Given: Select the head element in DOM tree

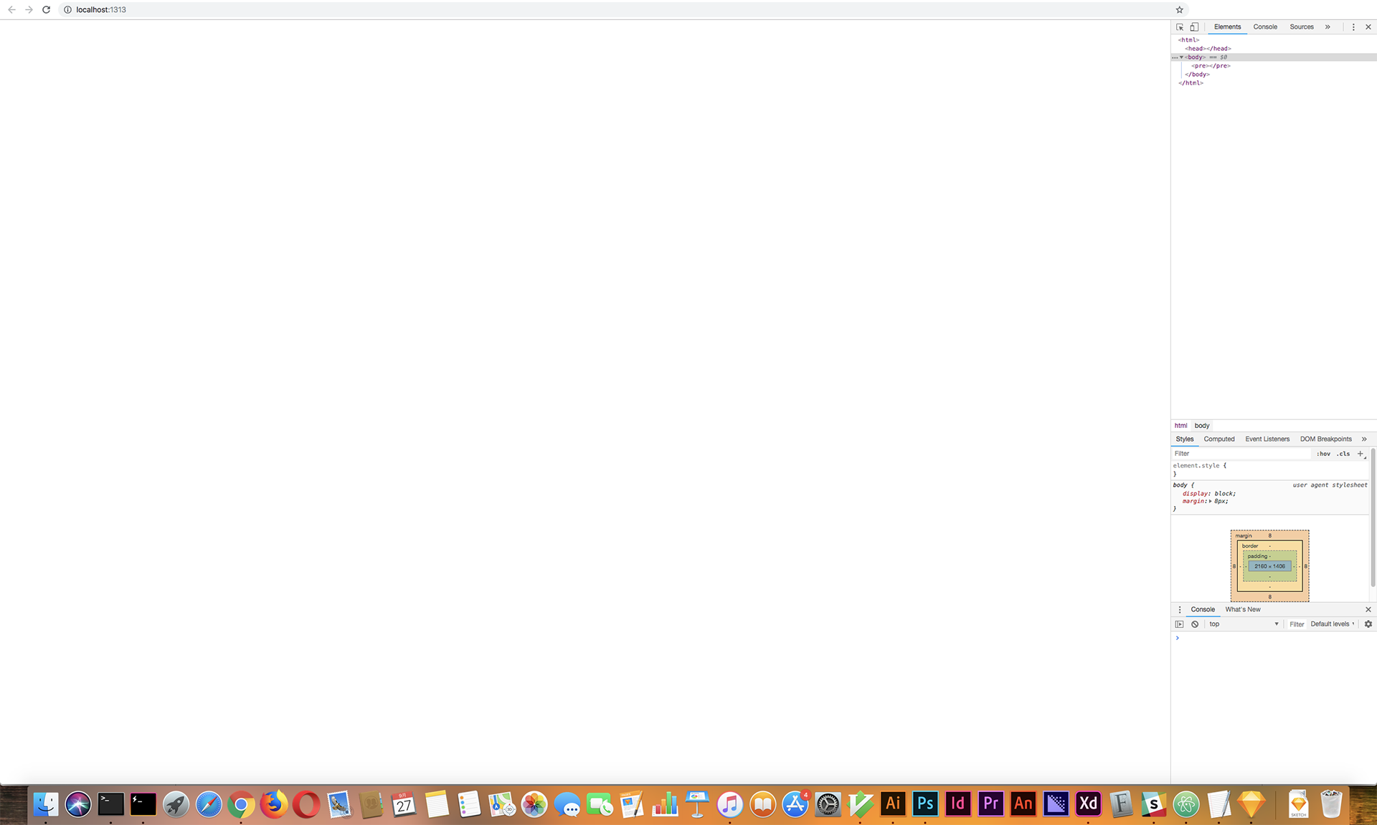Looking at the screenshot, I should (x=1208, y=49).
